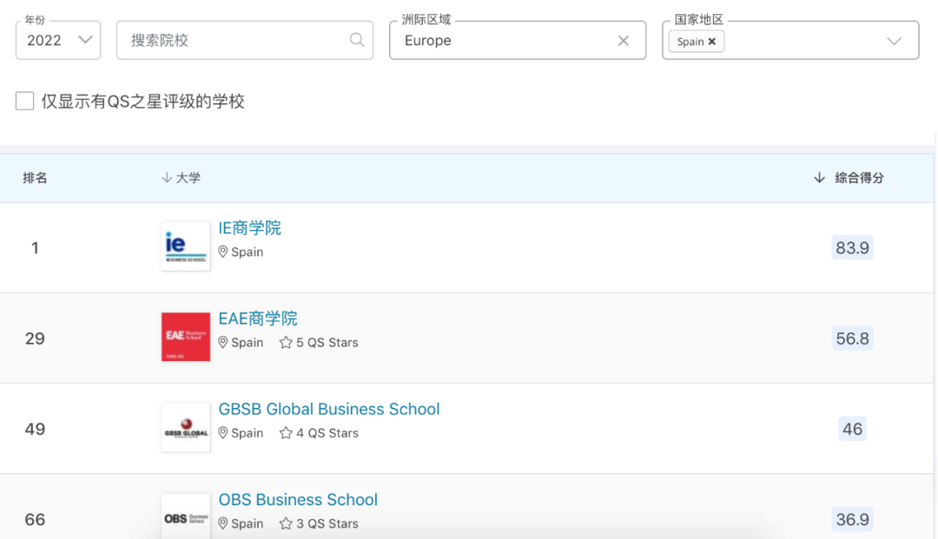Click rank number 29

pos(35,339)
